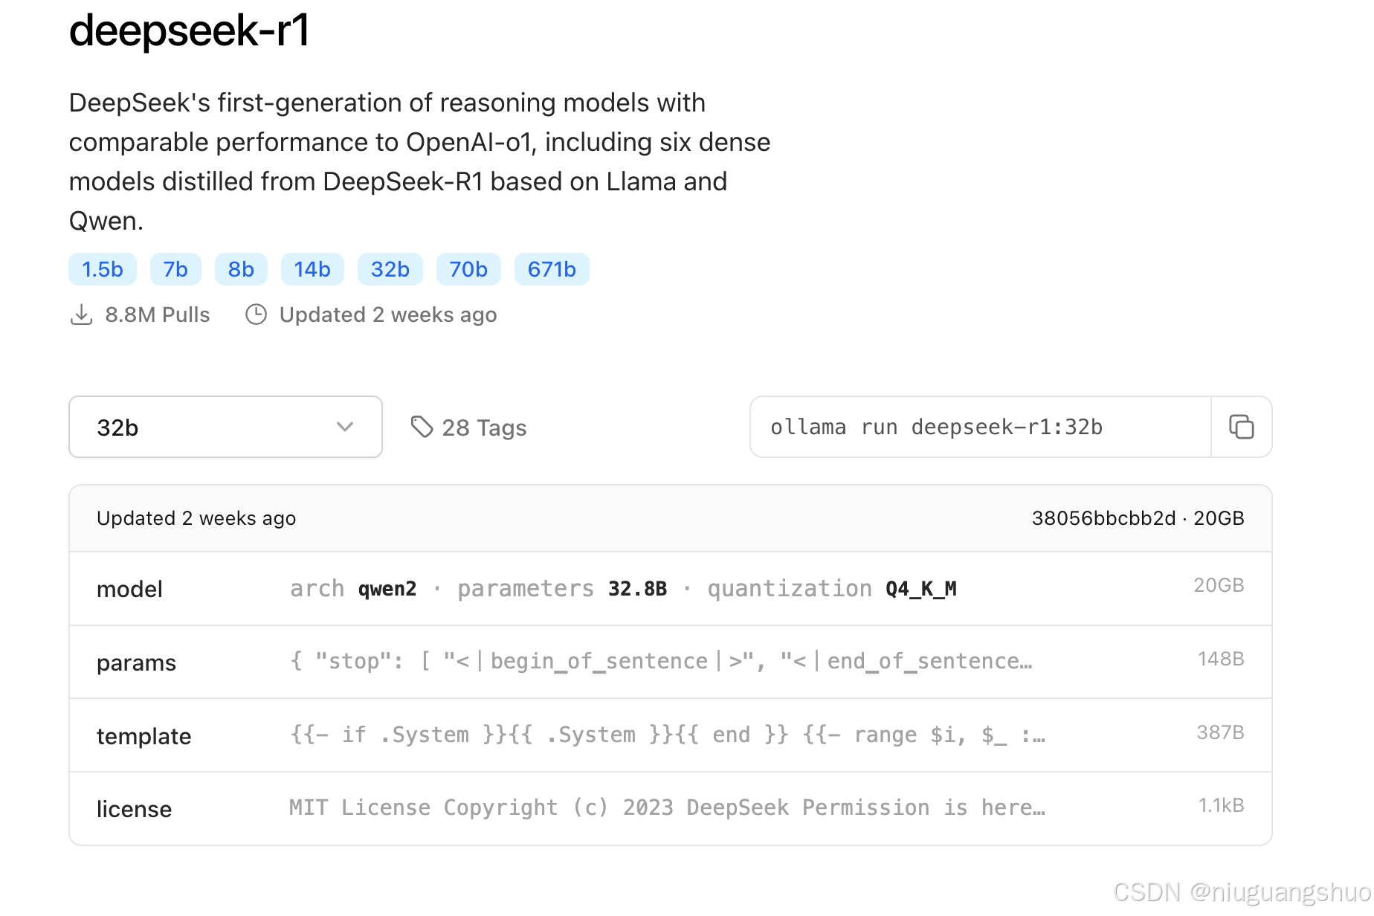Open the 32b model size selector

pos(225,427)
